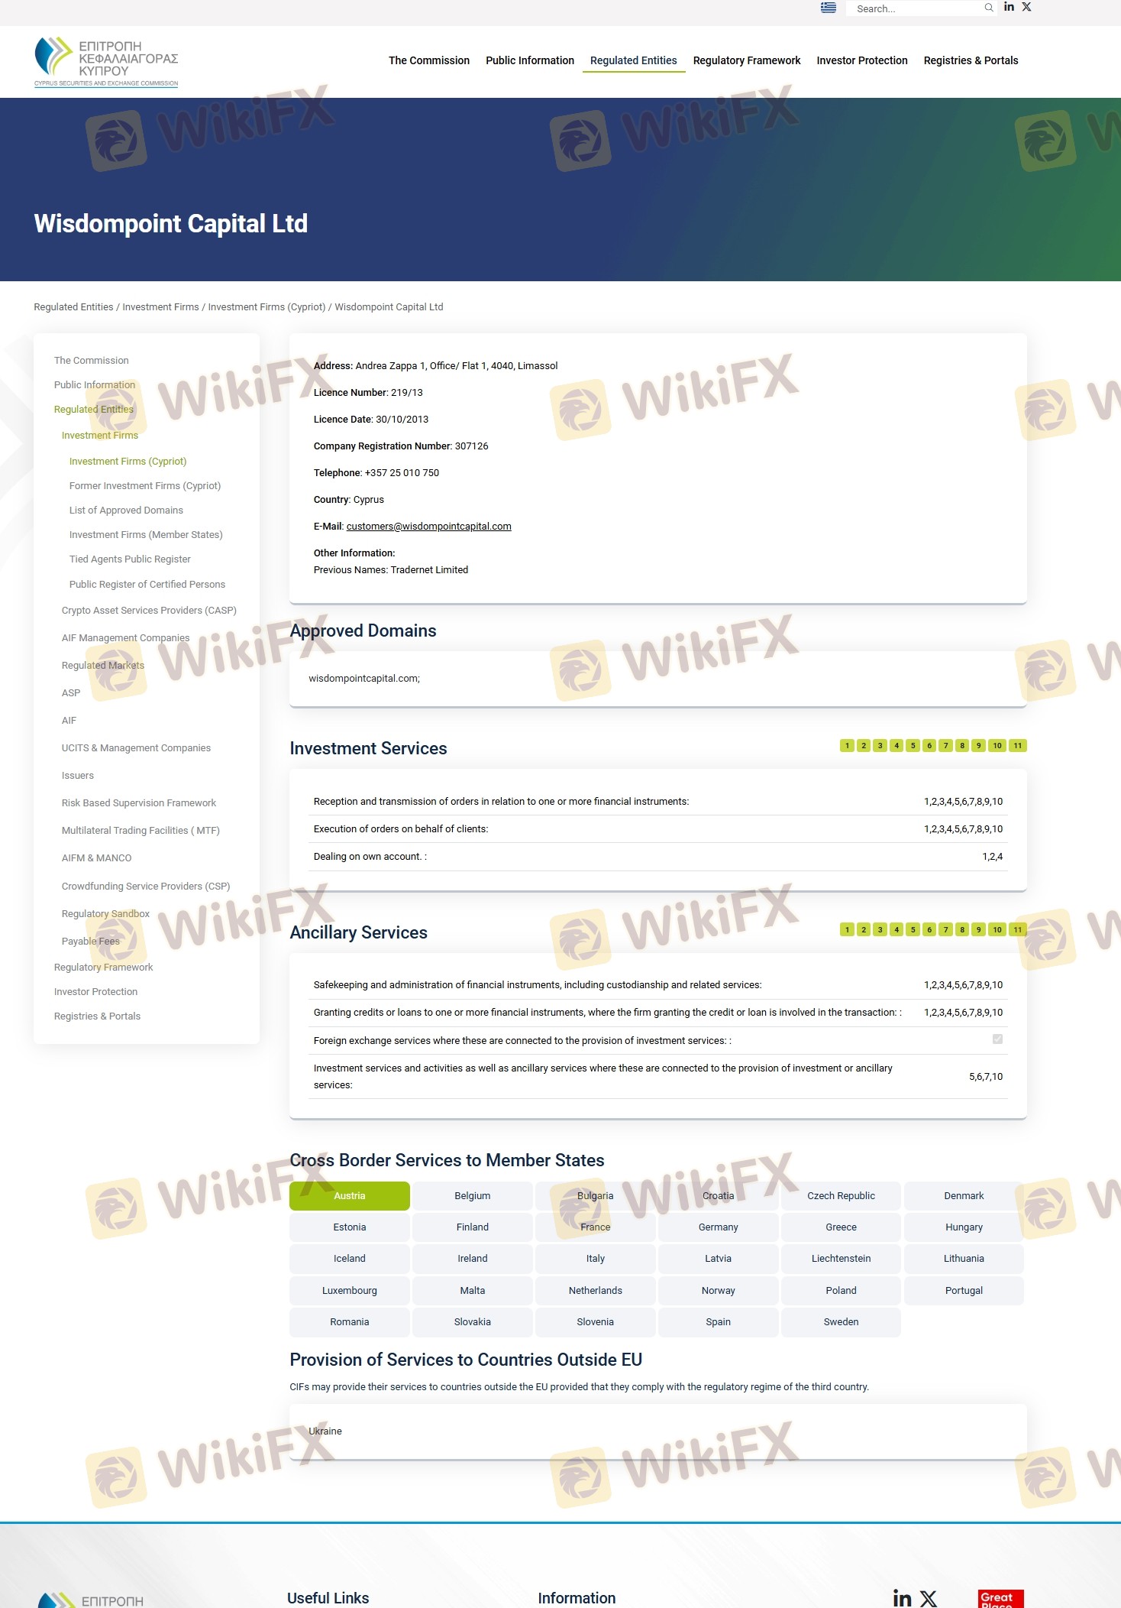Go to Investment Firms (Cypriot) breadcrumb link

pos(267,307)
